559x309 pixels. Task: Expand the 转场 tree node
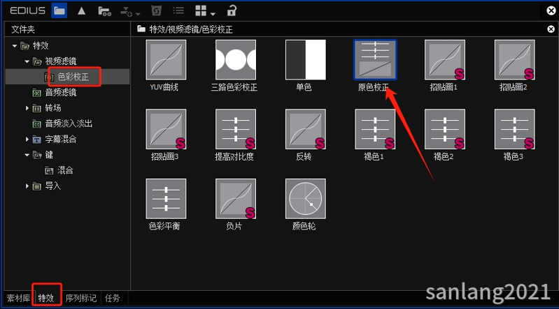pos(27,108)
